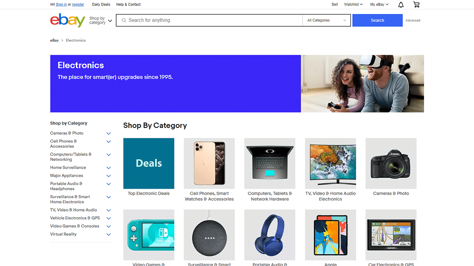
Task: Choose the blue headphones Portable Audio image
Action: coord(270,235)
